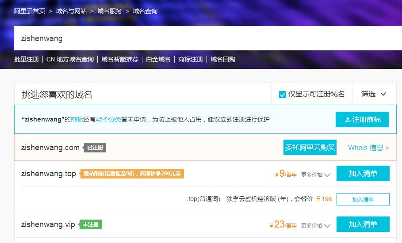Click 委托阿里云购买 button
The image size is (402, 243).
310,147
